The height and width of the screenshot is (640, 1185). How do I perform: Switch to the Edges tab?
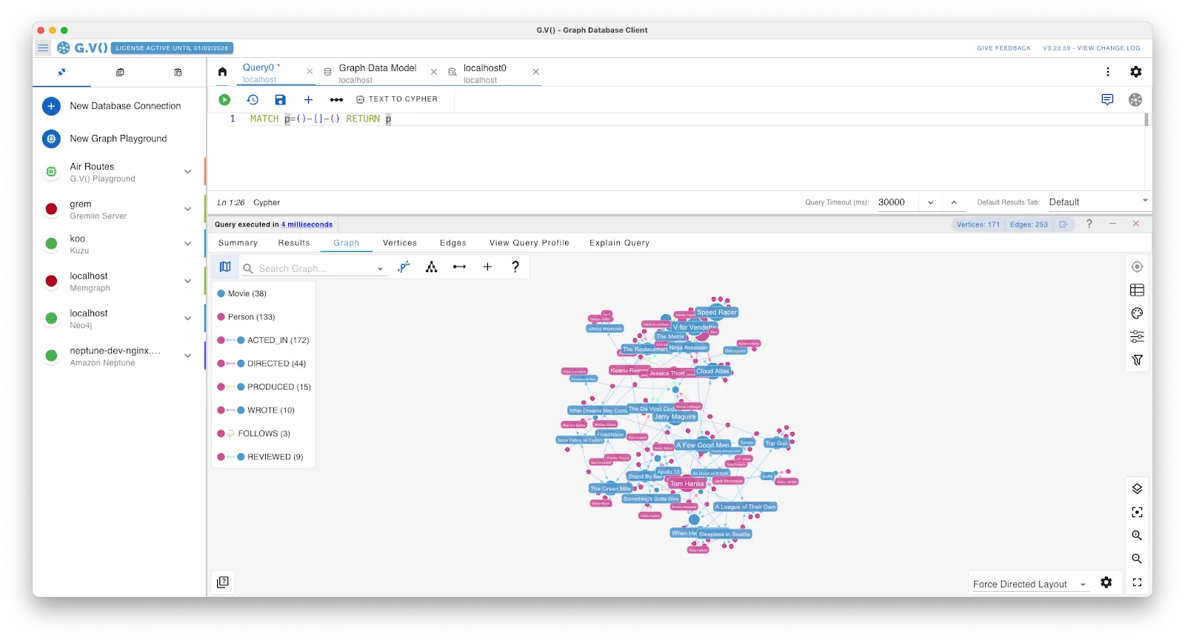(453, 243)
